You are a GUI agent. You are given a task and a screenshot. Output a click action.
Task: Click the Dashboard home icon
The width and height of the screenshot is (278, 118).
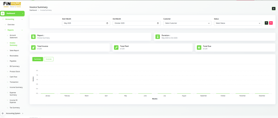coord(3,13)
